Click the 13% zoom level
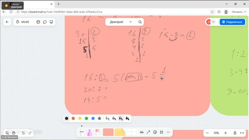The image size is (249, 140). (216, 133)
